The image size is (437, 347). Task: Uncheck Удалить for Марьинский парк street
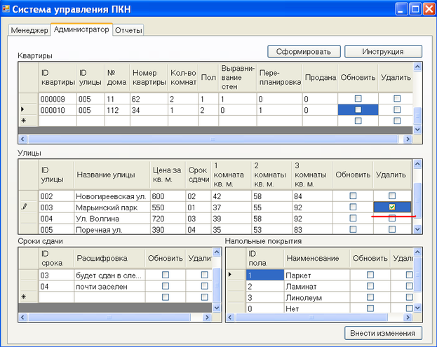(392, 207)
